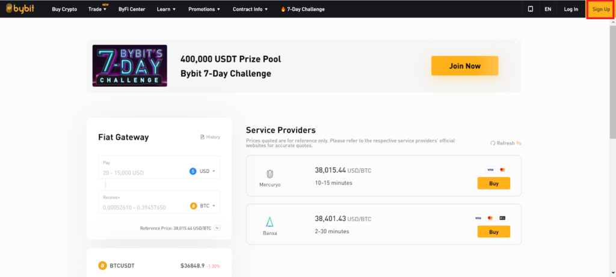Viewport: 616px width, 277px height.
Task: Click the swap icon beside Reference Price
Action: [x=217, y=228]
